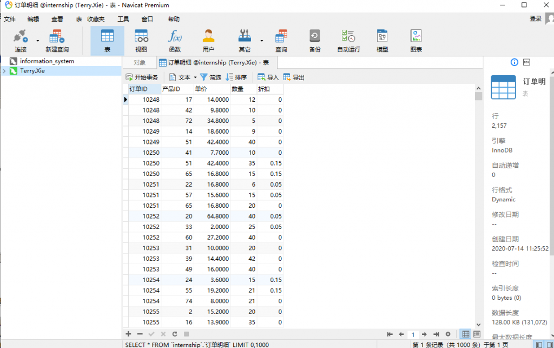Open the 收藏夹 menu
Image resolution: width=554 pixels, height=348 pixels.
96,19
